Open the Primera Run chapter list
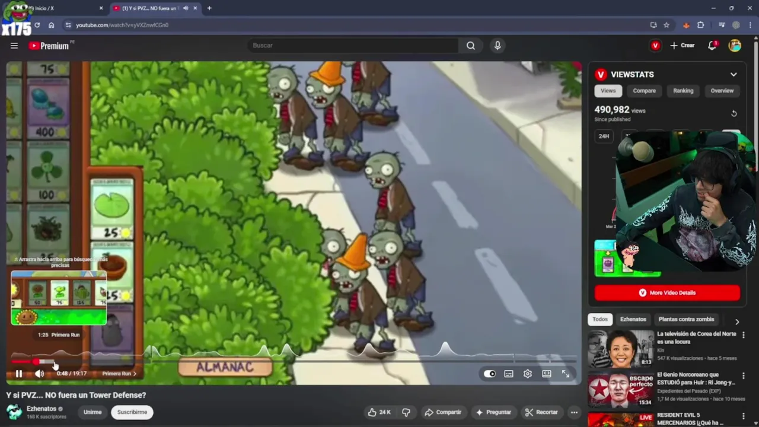 click(119, 374)
